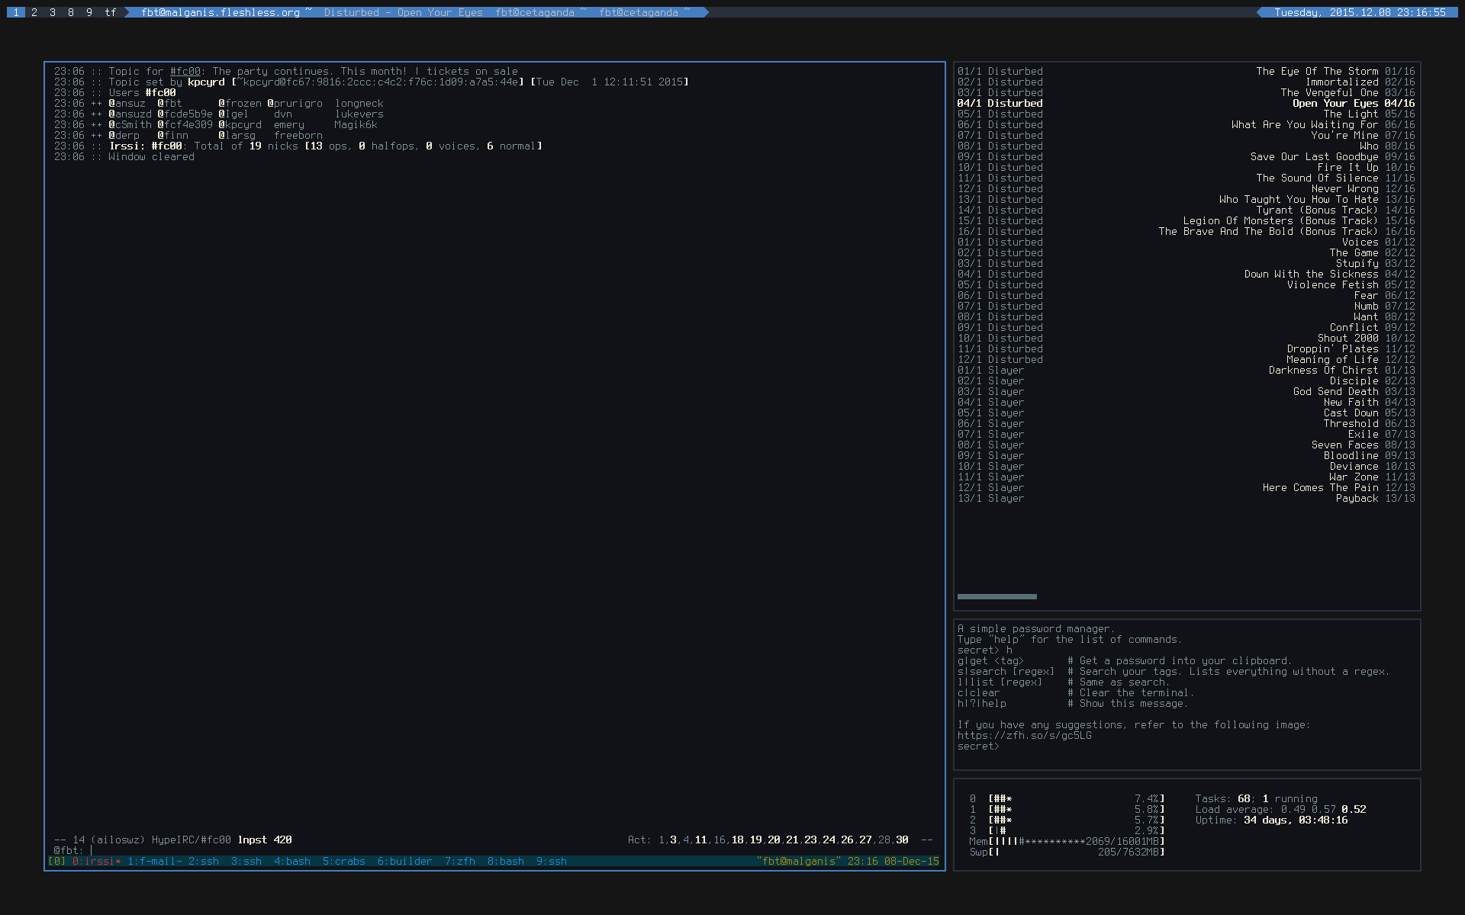Click the "tf" layout indicator
1465x915 pixels.
tap(110, 12)
